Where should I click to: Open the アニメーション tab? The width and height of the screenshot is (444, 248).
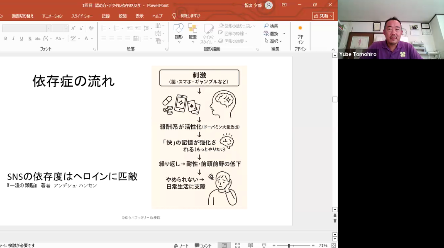(x=52, y=16)
